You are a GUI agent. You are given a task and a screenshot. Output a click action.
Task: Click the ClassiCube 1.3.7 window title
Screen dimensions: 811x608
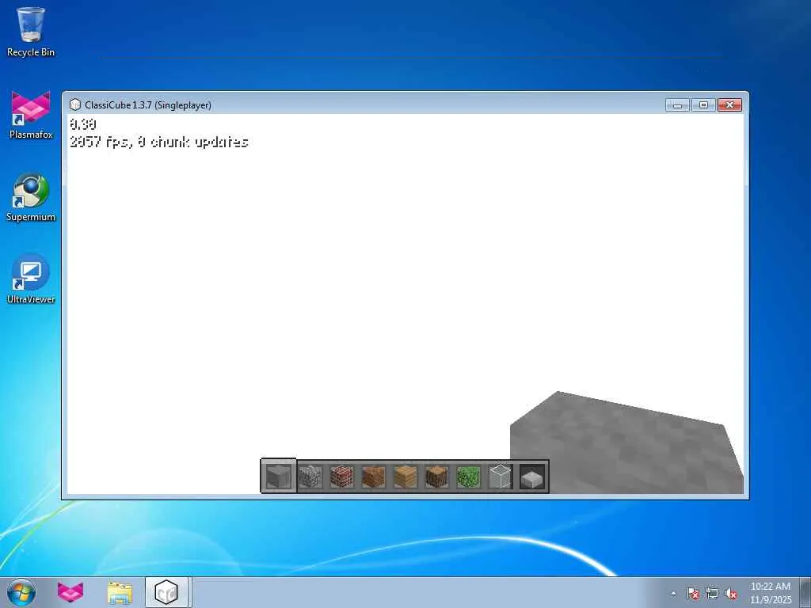148,105
